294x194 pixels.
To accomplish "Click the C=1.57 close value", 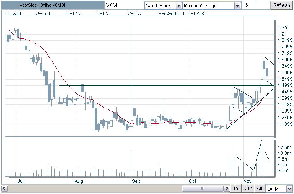I will click(135, 13).
